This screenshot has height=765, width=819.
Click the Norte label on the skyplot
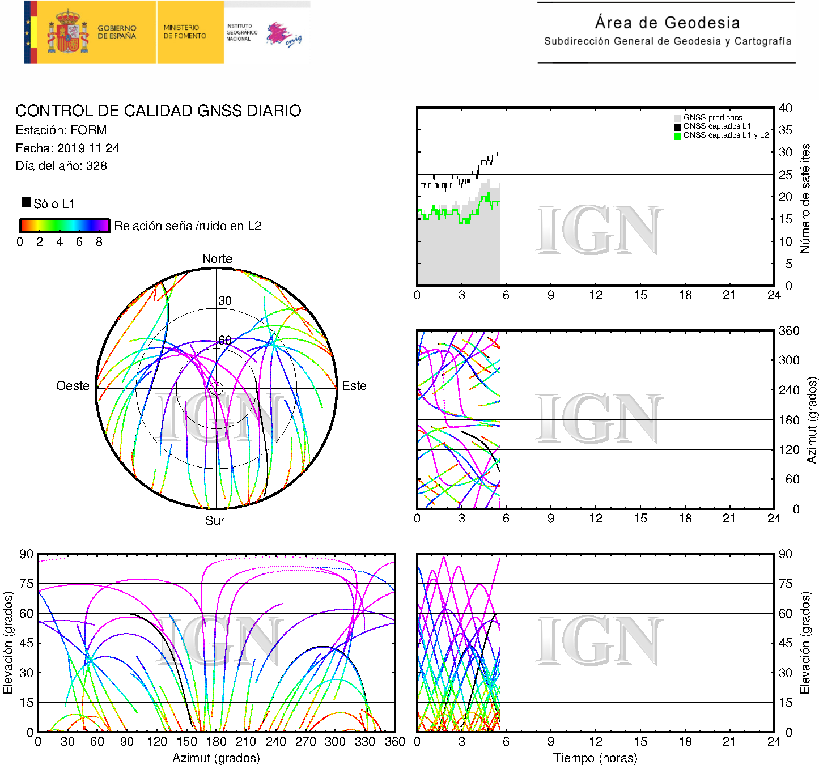tap(217, 259)
